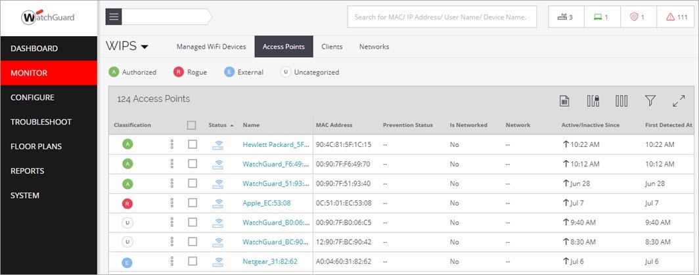Open the location breadcrumb selector
The width and height of the screenshot is (699, 275).
pos(167,17)
